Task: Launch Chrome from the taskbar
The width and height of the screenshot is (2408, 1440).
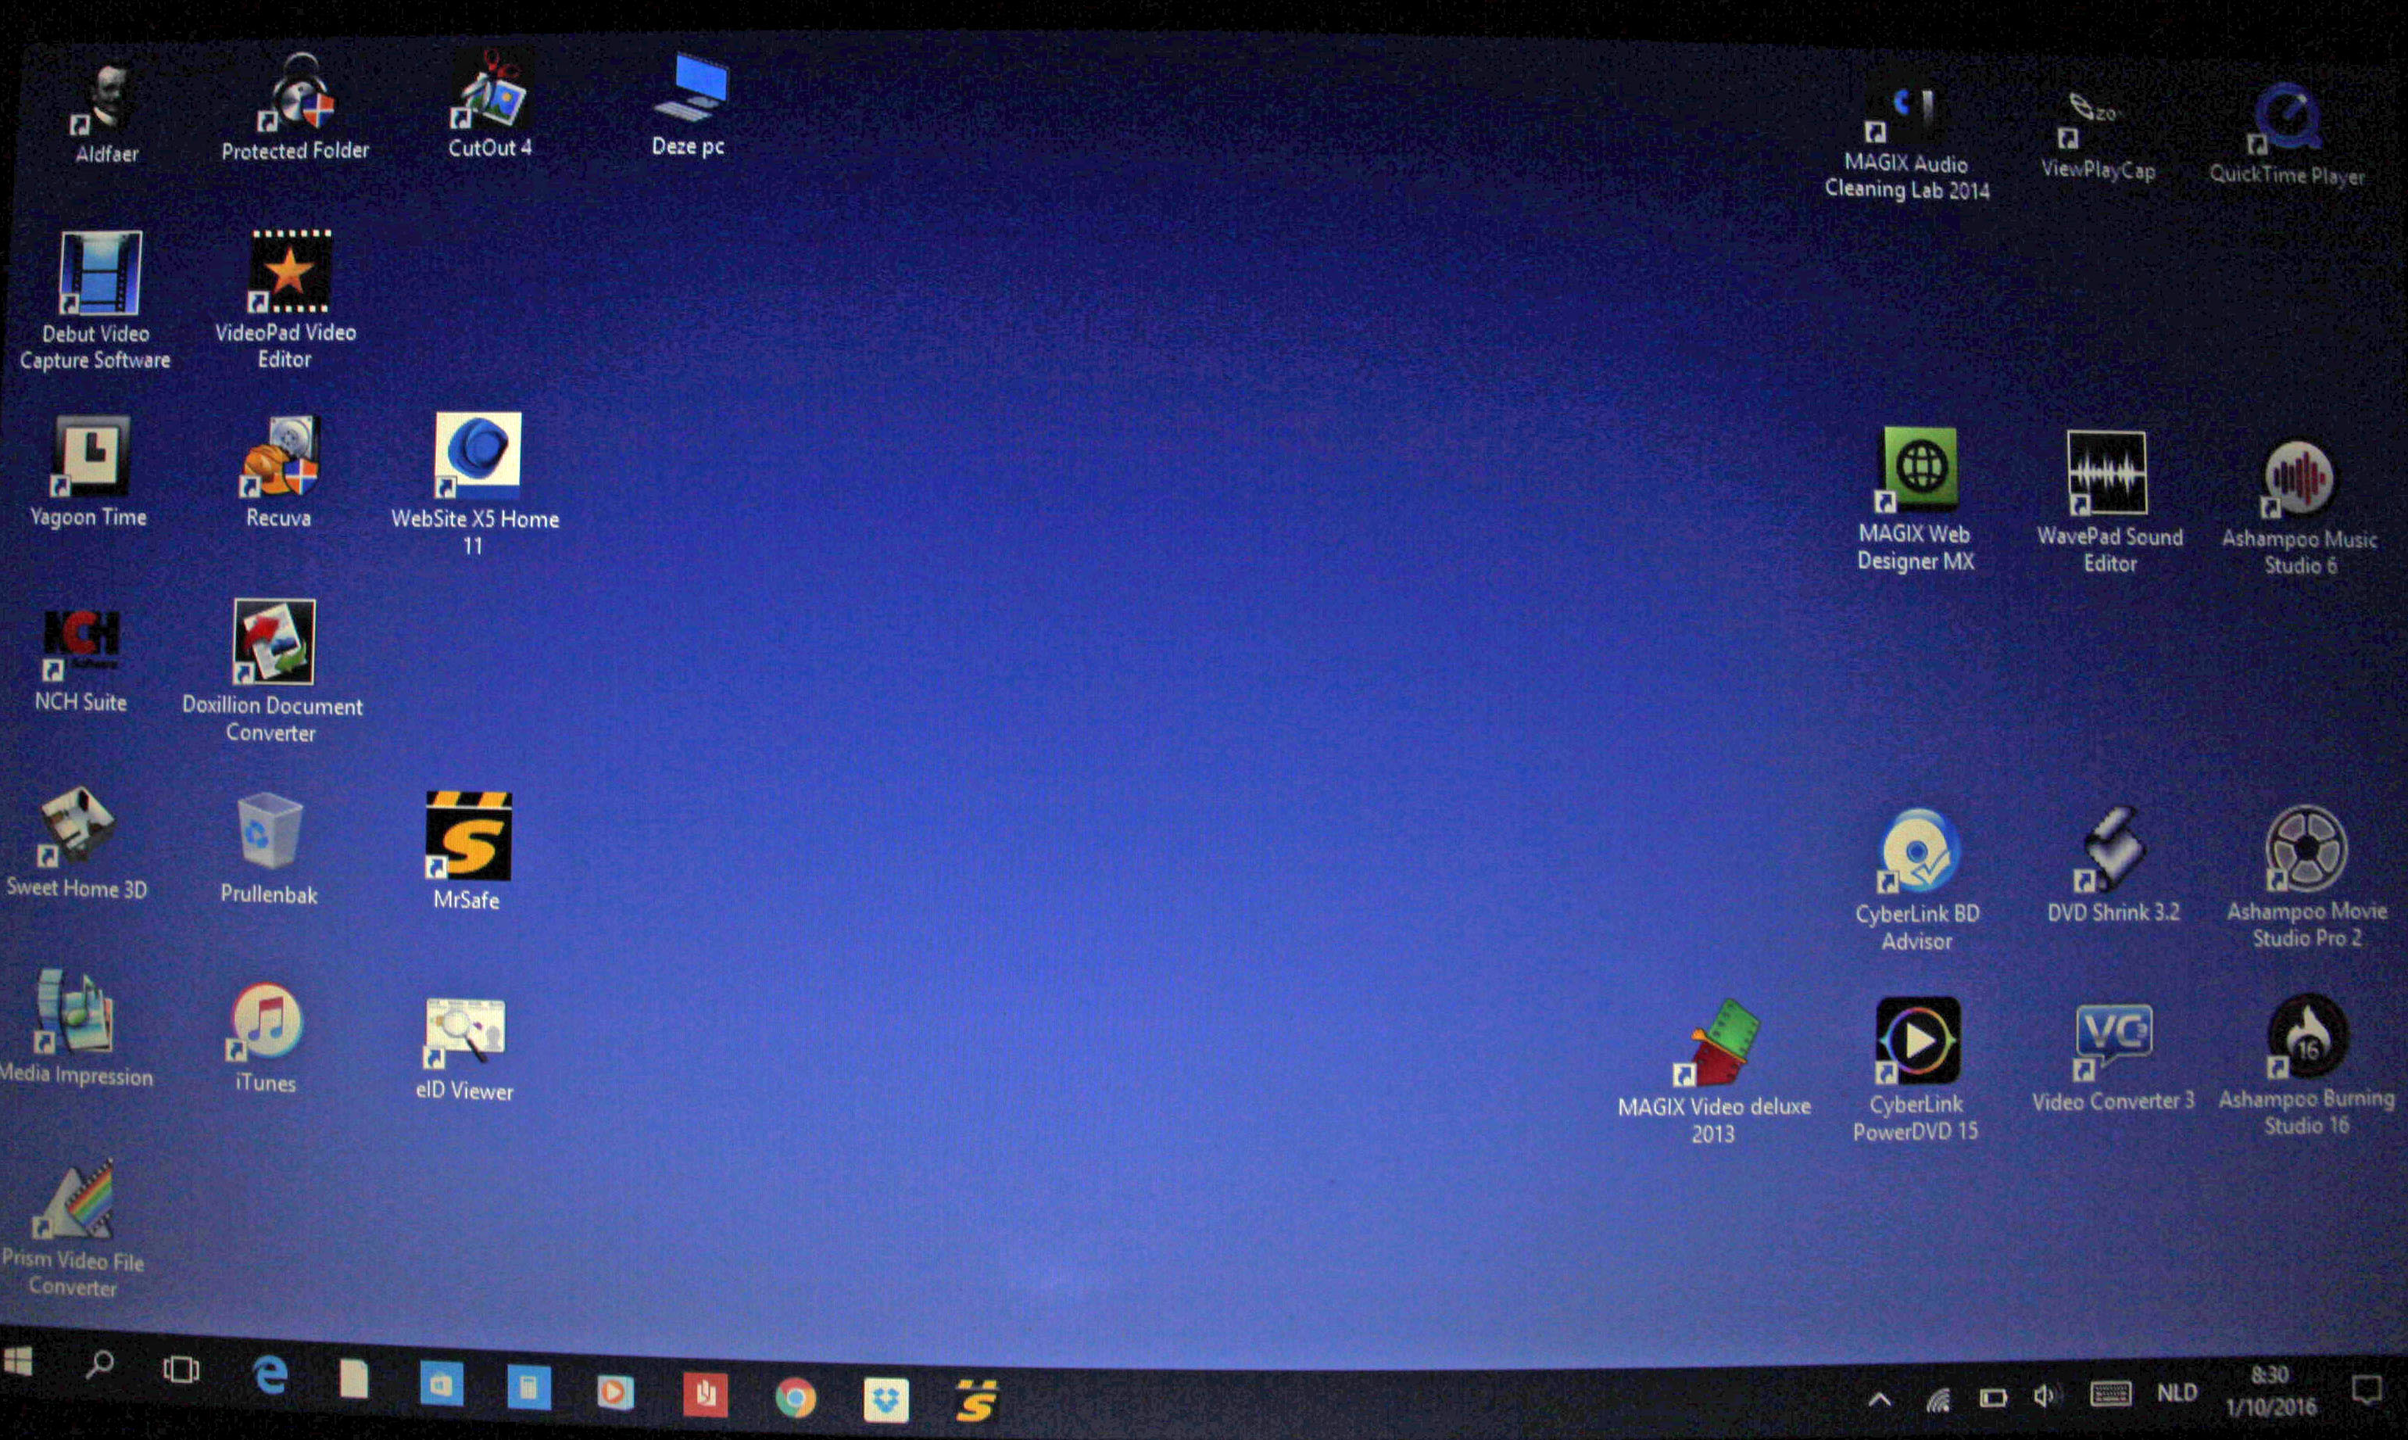Action: click(x=795, y=1399)
